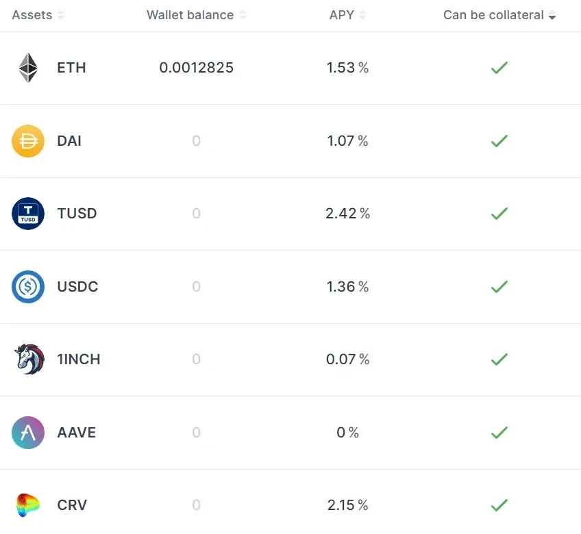
Task: Open the AAVE asset name
Action: 77,433
